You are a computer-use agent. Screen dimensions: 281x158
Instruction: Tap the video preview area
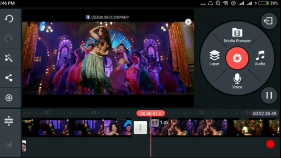[108, 58]
